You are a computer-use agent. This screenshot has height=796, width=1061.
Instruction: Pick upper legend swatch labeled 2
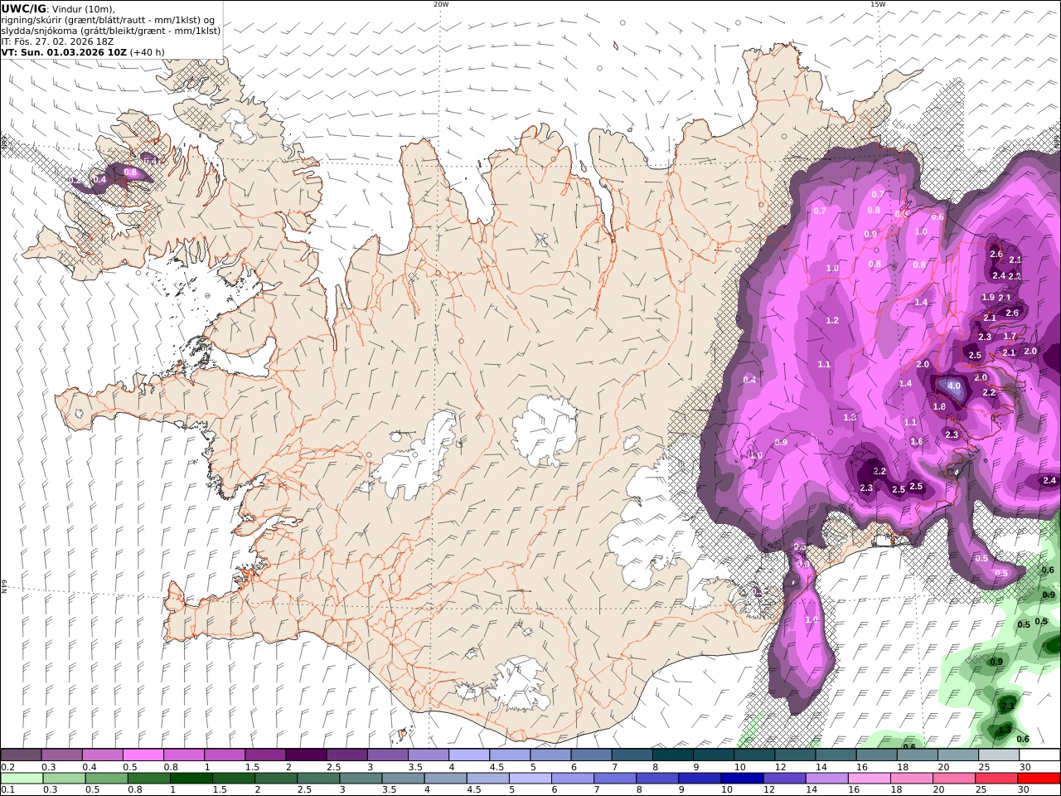click(306, 755)
